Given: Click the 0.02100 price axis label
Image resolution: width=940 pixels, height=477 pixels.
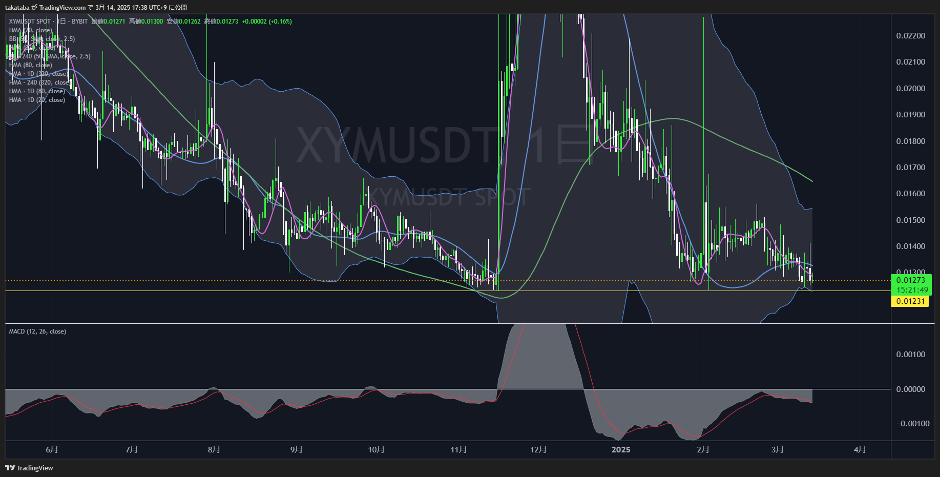Looking at the screenshot, I should (x=911, y=62).
